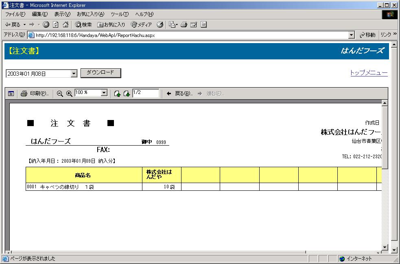
Task: Click the Windows flag throbber icon
Action: (389, 15)
